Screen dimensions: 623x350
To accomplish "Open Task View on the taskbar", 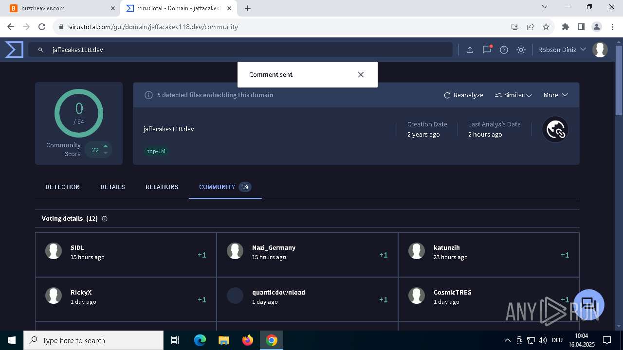I will [175, 340].
